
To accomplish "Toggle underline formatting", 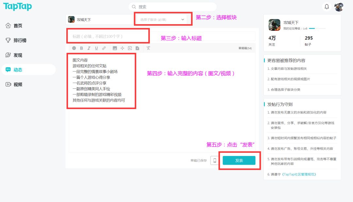I will (96, 48).
